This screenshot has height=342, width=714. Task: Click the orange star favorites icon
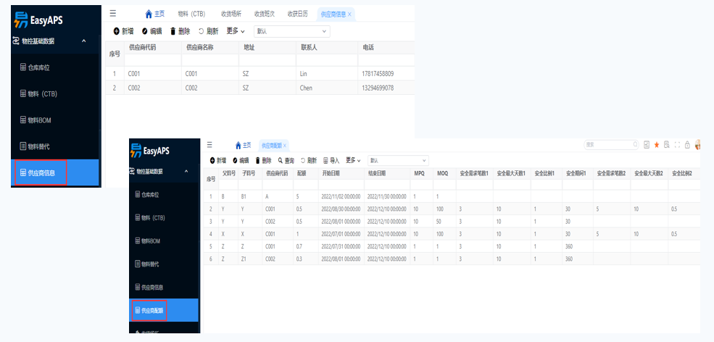coord(657,145)
